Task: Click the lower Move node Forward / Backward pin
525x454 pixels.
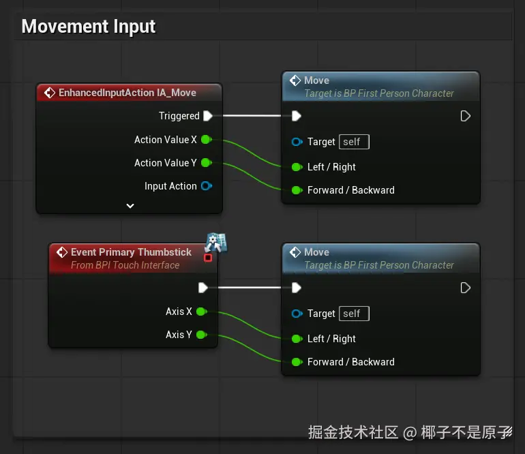Action: (297, 362)
